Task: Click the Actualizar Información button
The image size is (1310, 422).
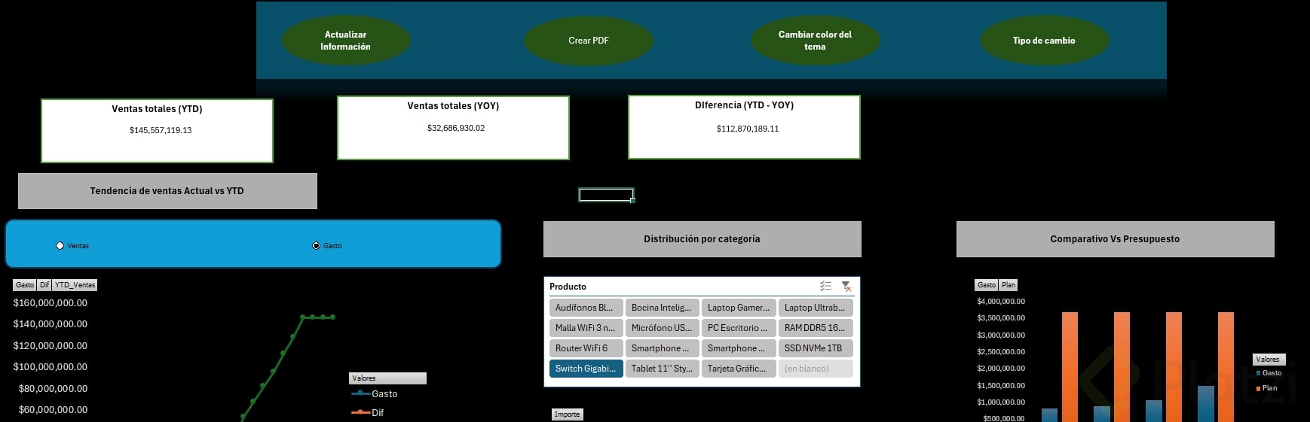Action: point(345,41)
